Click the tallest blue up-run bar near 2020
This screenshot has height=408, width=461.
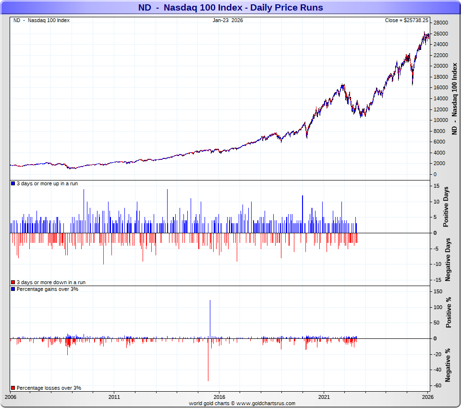(x=303, y=214)
